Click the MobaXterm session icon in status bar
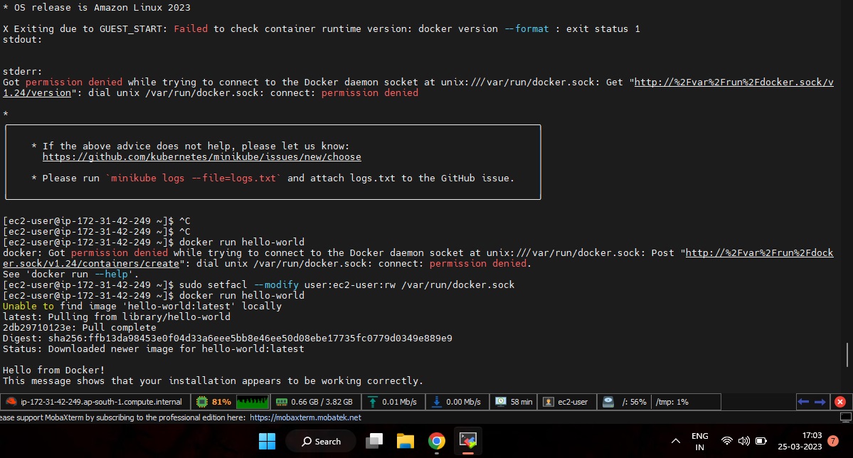The height and width of the screenshot is (458, 853). 10,402
